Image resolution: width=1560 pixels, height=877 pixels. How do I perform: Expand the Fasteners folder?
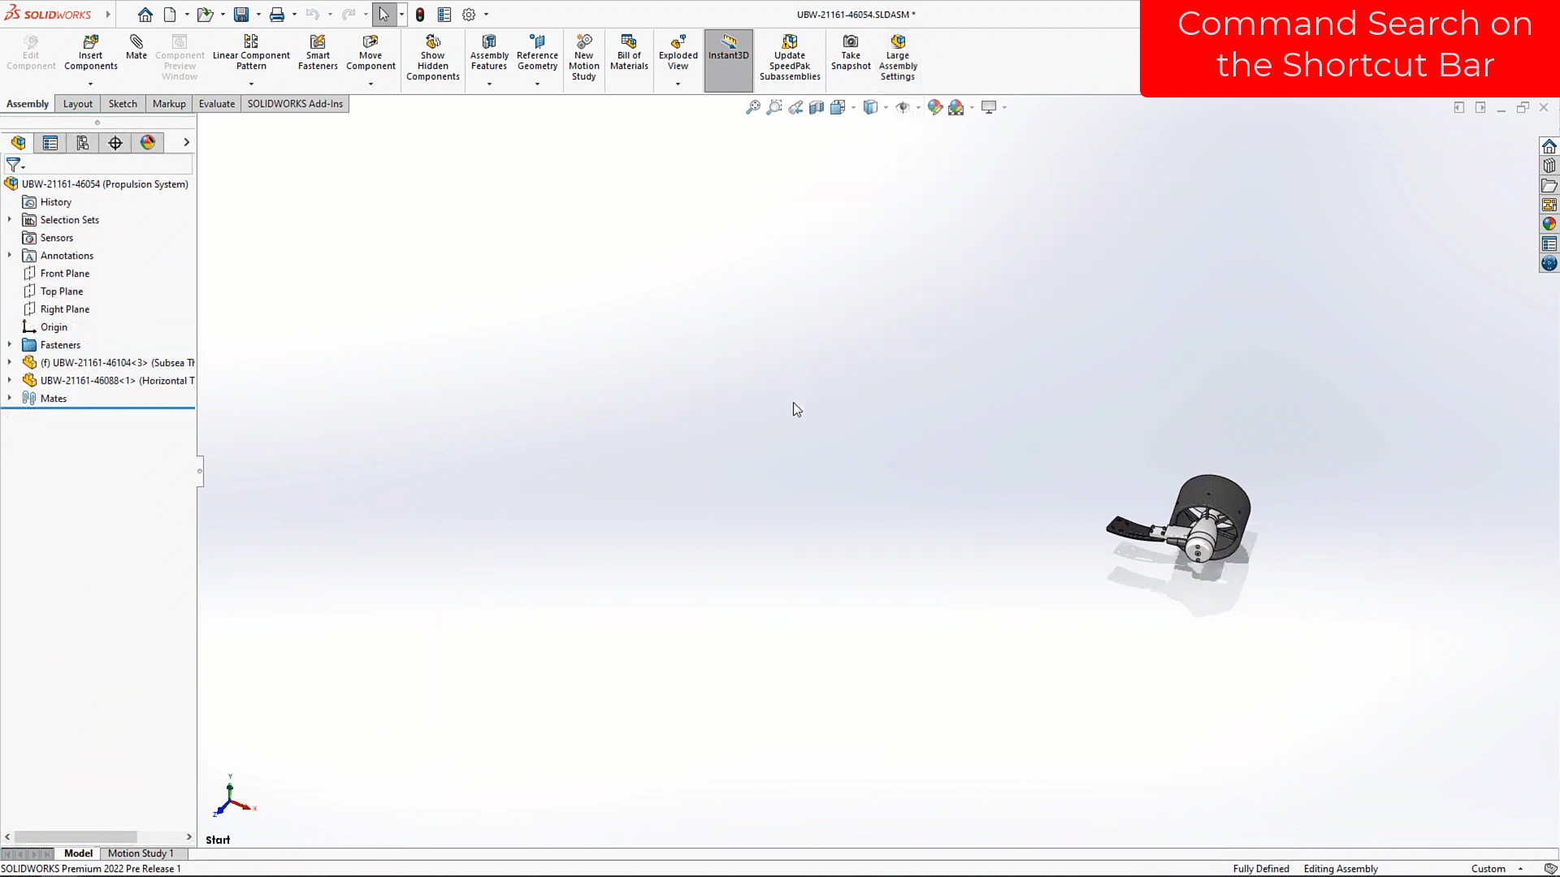[10, 344]
